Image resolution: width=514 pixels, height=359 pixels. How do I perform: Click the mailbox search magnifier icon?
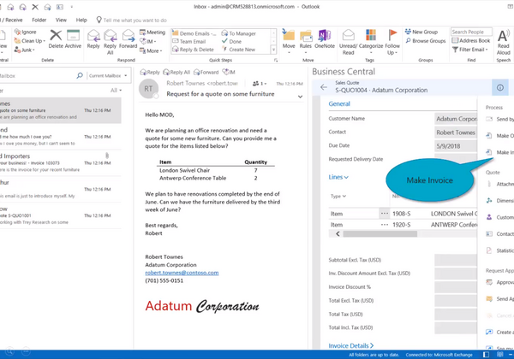(80, 75)
